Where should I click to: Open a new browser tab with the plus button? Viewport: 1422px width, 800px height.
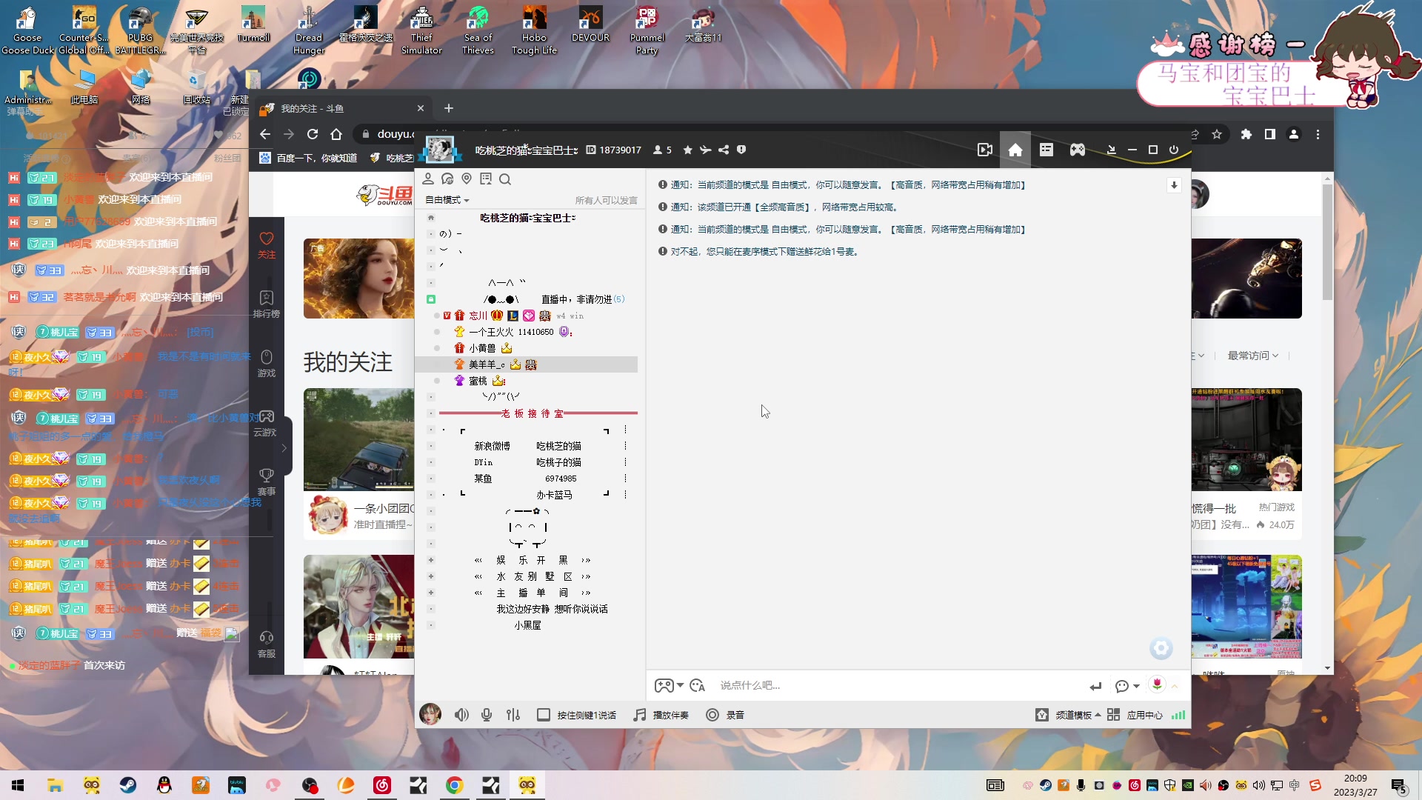(449, 108)
